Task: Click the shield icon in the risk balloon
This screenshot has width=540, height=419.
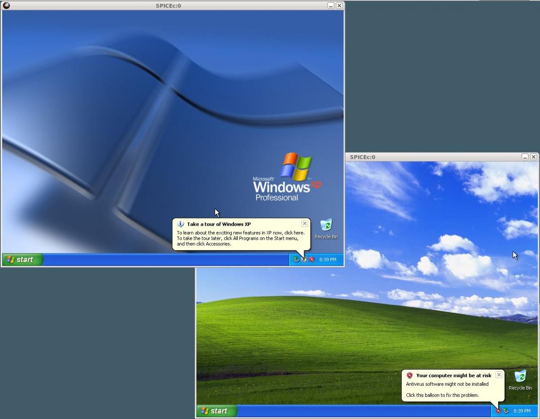Action: pyautogui.click(x=409, y=375)
